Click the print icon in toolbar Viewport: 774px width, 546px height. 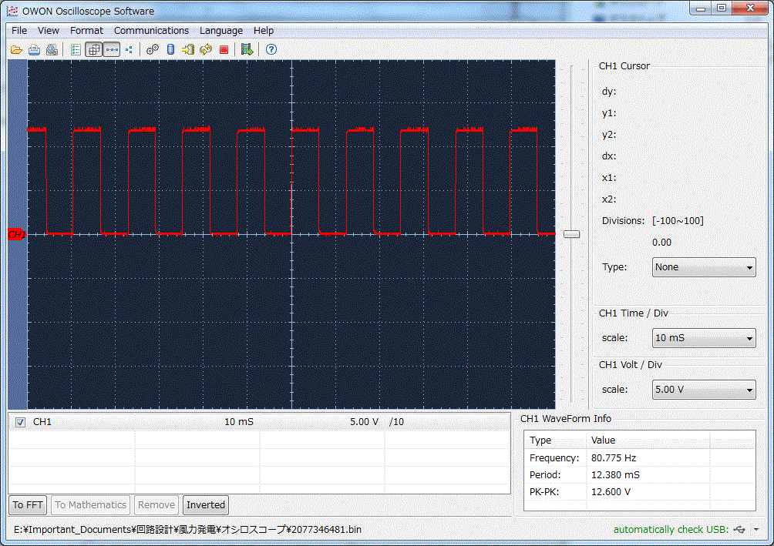point(34,50)
